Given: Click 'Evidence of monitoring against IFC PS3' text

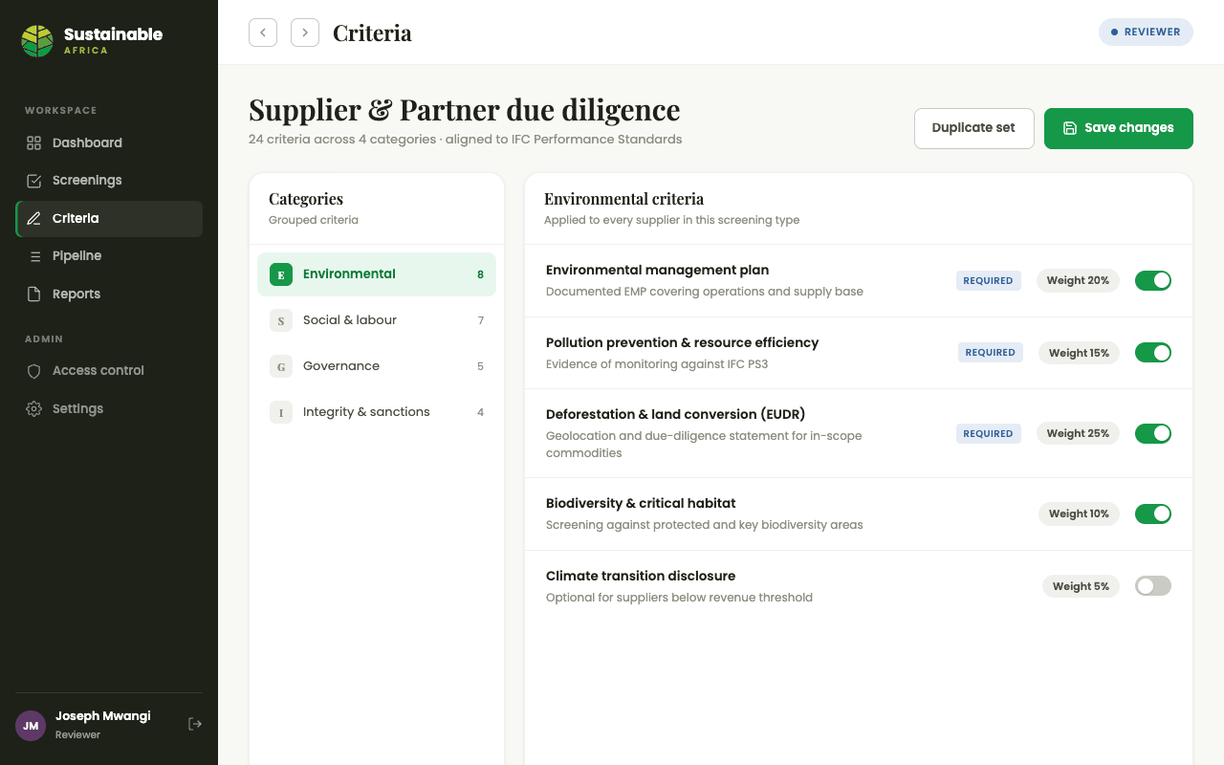Looking at the screenshot, I should coord(657,364).
